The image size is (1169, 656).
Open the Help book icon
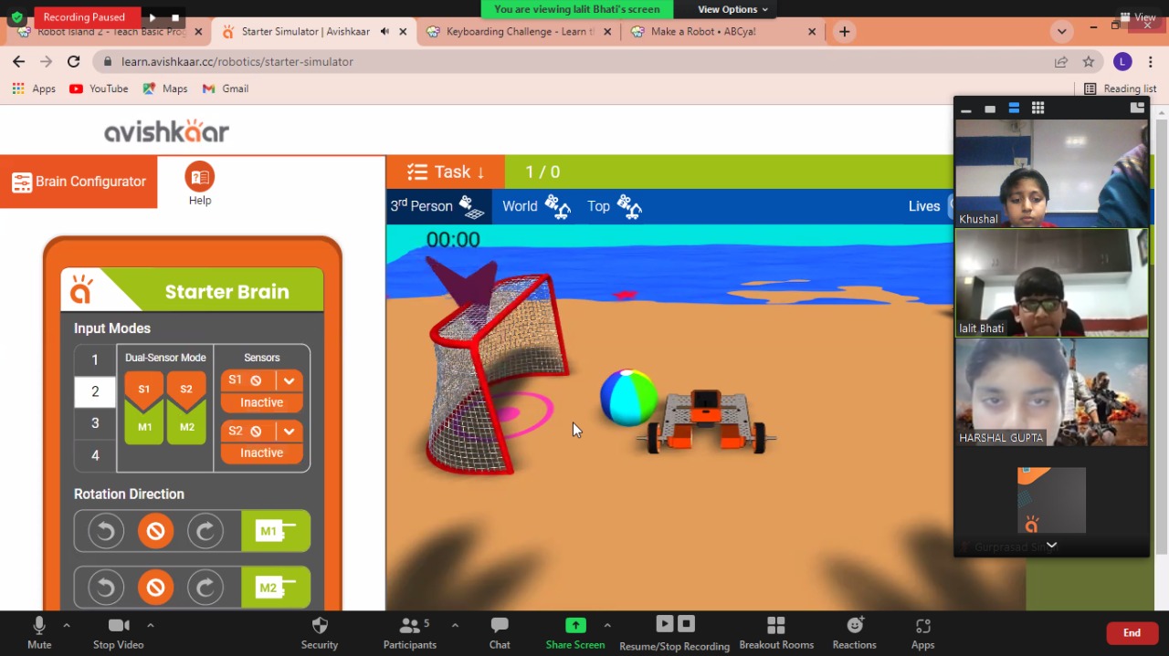pyautogui.click(x=199, y=177)
